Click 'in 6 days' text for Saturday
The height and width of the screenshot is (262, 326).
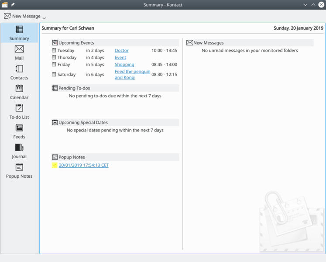[x=95, y=74]
